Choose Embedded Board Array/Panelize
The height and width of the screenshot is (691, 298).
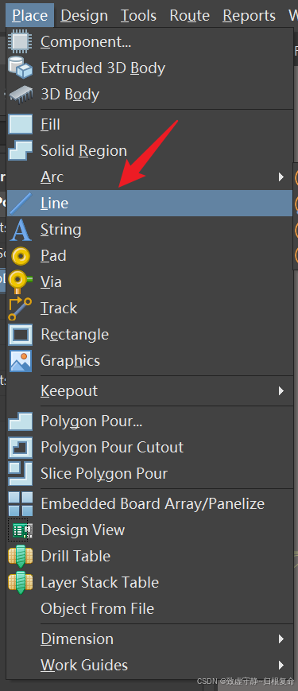point(149,503)
